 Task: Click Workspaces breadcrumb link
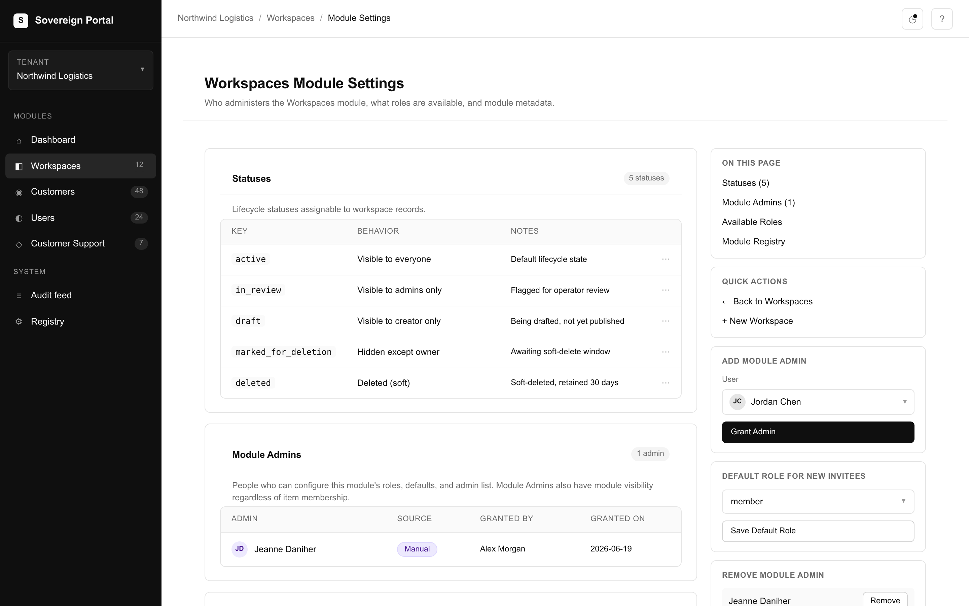pos(290,18)
